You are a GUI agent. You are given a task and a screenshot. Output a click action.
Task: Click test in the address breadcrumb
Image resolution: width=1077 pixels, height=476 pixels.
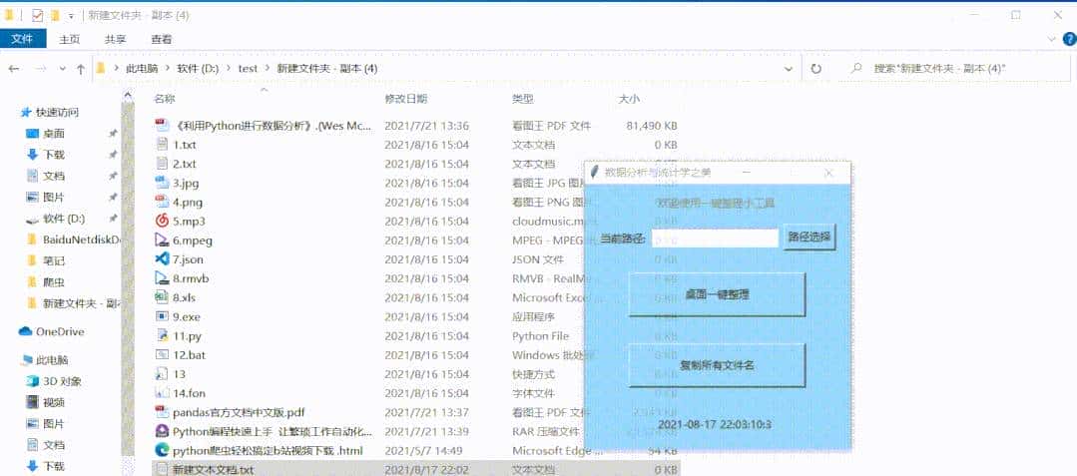tap(248, 69)
